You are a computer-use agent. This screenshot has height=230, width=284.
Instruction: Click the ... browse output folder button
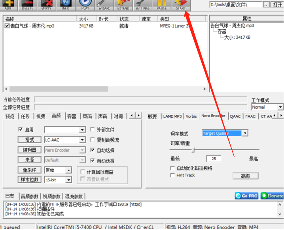click(x=266, y=5)
